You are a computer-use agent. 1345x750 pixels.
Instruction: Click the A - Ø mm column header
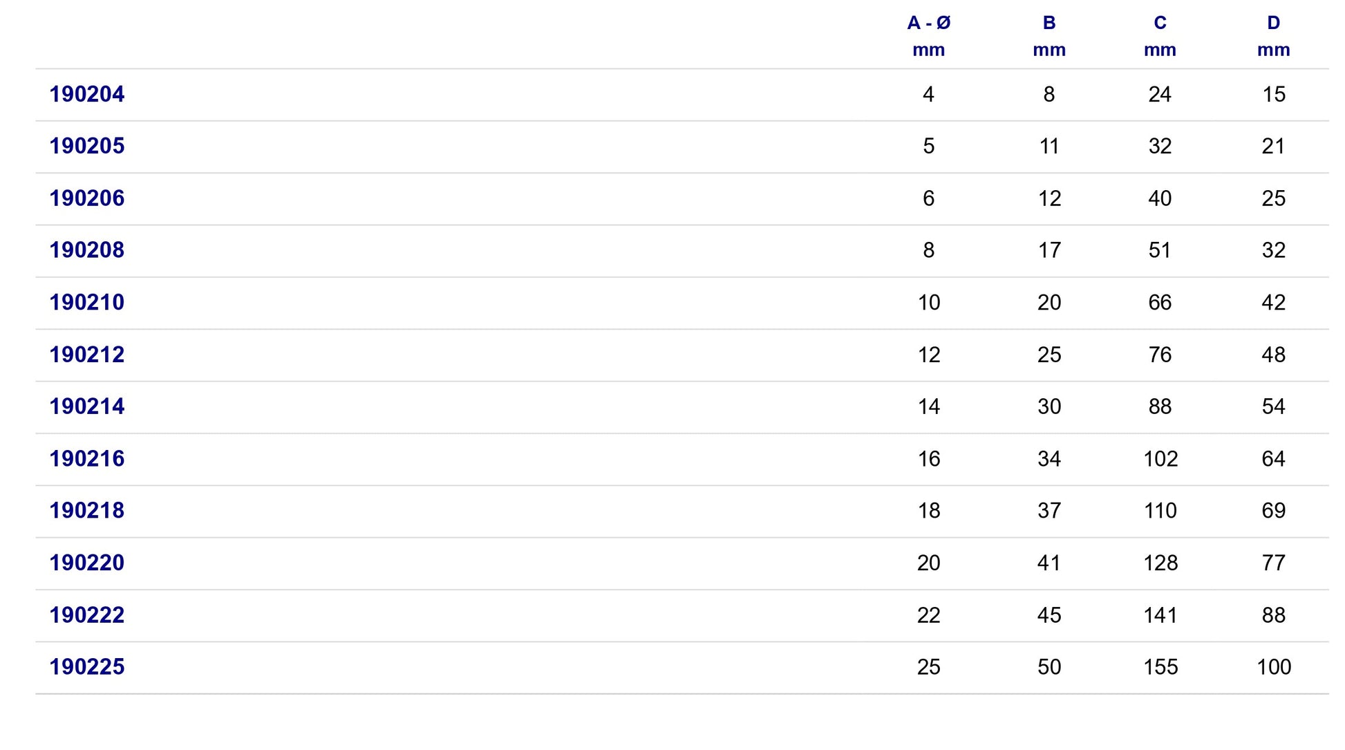(x=928, y=36)
